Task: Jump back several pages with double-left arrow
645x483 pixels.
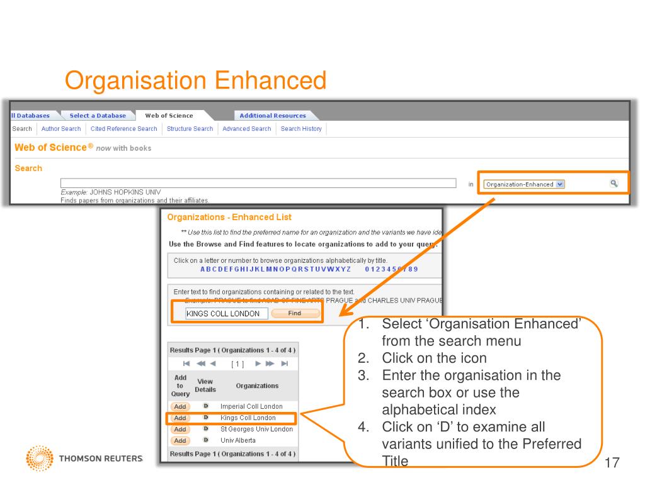Action: click(x=201, y=364)
